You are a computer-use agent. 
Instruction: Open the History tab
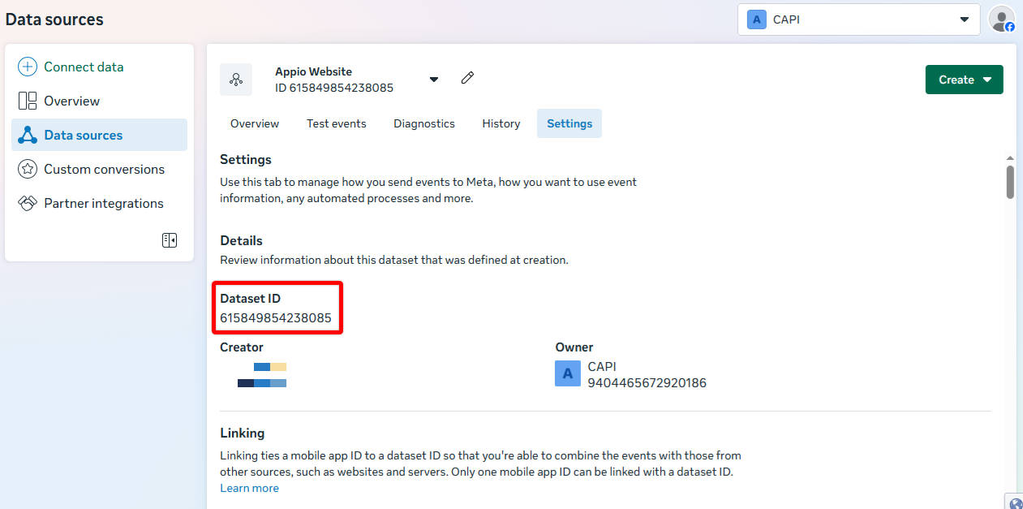(x=501, y=123)
